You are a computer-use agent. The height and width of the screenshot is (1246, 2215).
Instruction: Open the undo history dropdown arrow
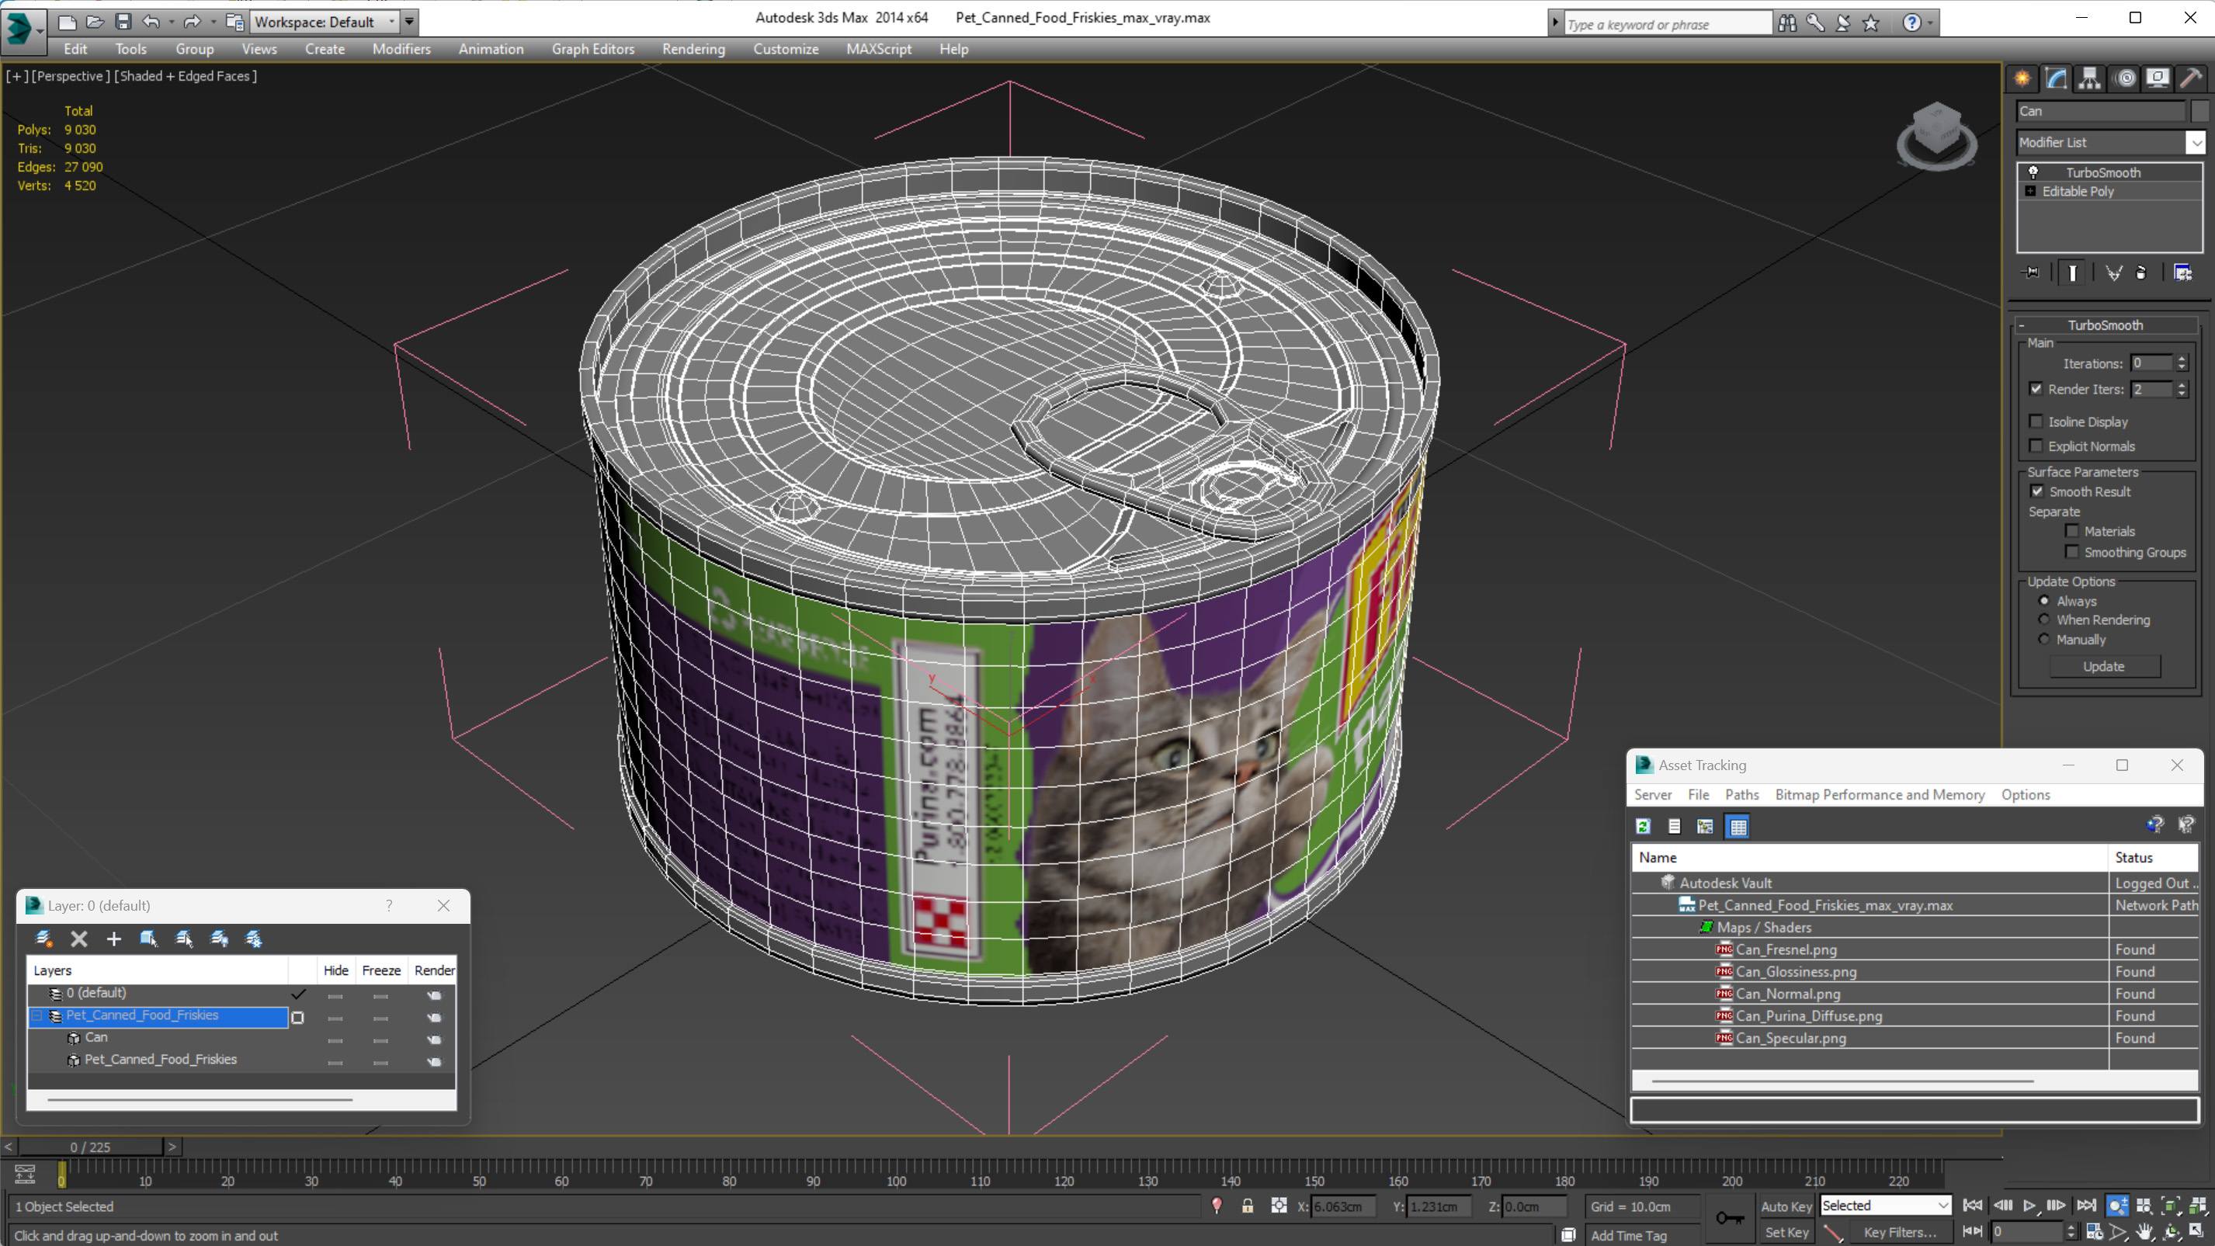[x=171, y=22]
